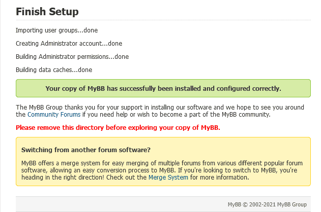The image size is (321, 212).
Task: Click the Creating Administrator account status line
Action: pos(69,44)
